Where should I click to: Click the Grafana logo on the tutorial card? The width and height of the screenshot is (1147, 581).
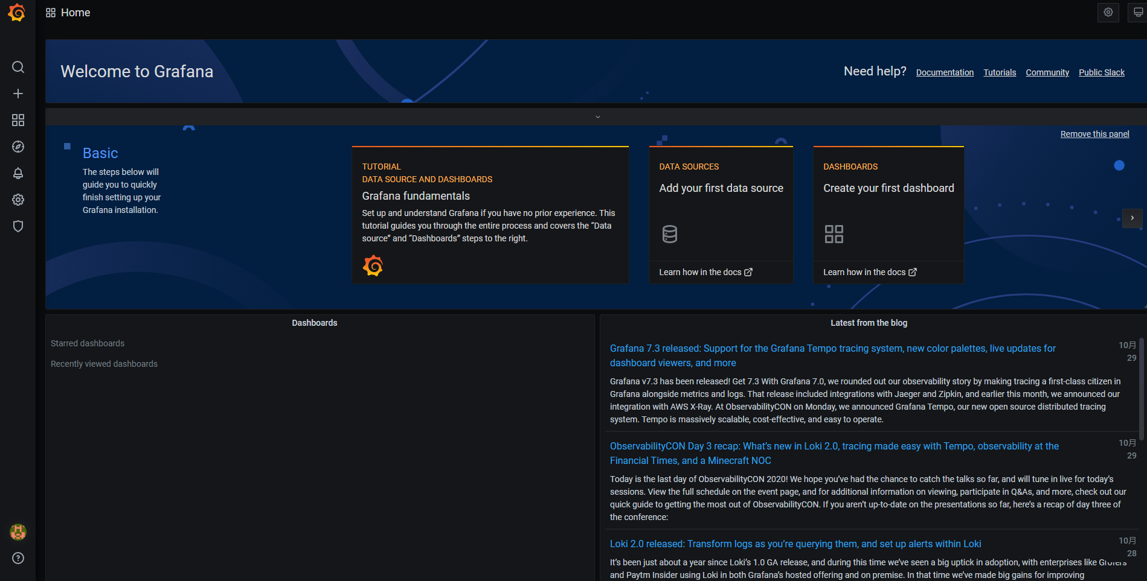pyautogui.click(x=373, y=265)
